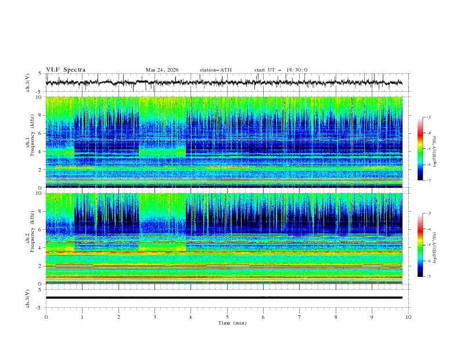Click time axis tick label "2"
Viewport: 460px width, 356px height.
pos(118,317)
